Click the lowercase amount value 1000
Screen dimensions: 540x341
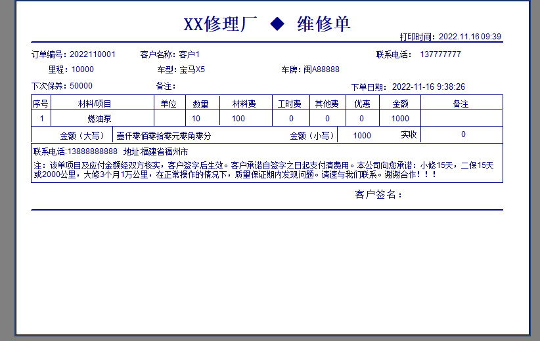[x=362, y=136]
